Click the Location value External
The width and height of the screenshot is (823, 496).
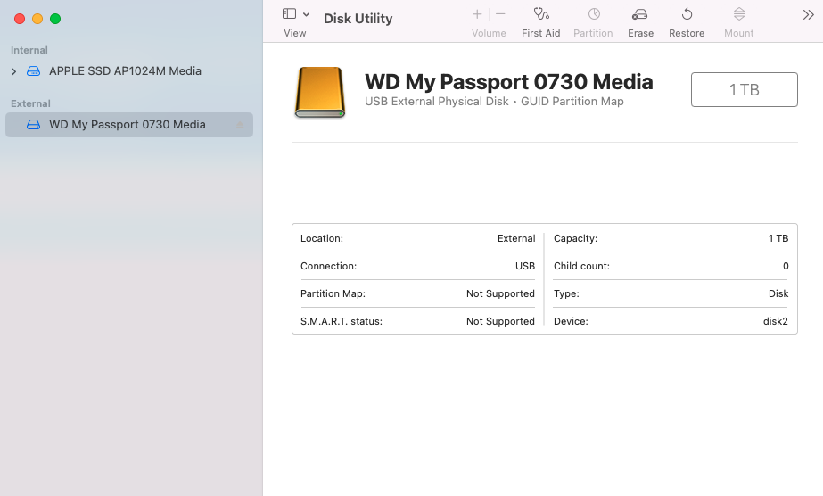point(516,238)
